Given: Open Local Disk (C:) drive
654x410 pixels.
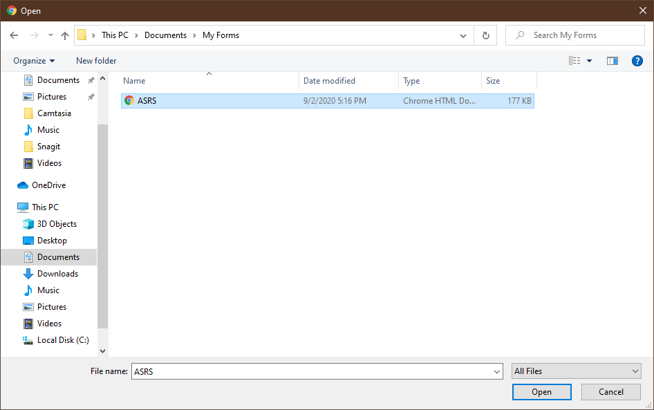Looking at the screenshot, I should [63, 340].
